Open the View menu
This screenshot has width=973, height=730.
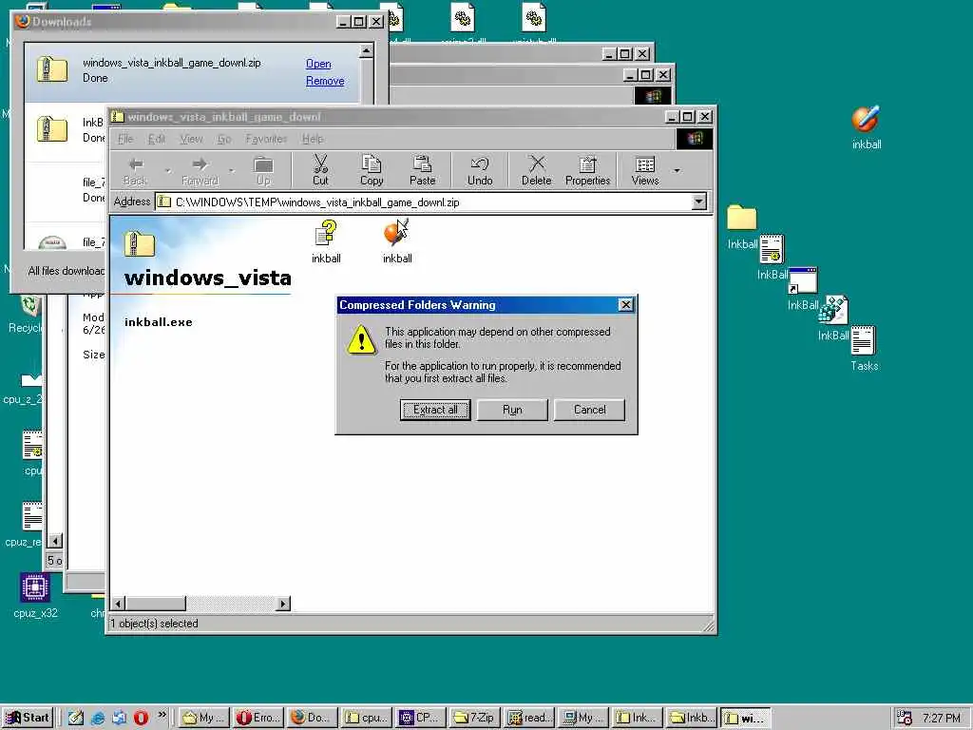191,139
